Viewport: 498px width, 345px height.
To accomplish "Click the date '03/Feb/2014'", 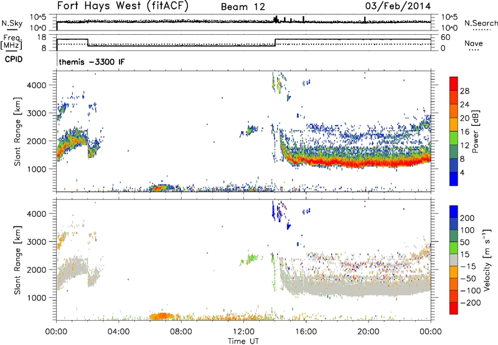I will [x=398, y=6].
